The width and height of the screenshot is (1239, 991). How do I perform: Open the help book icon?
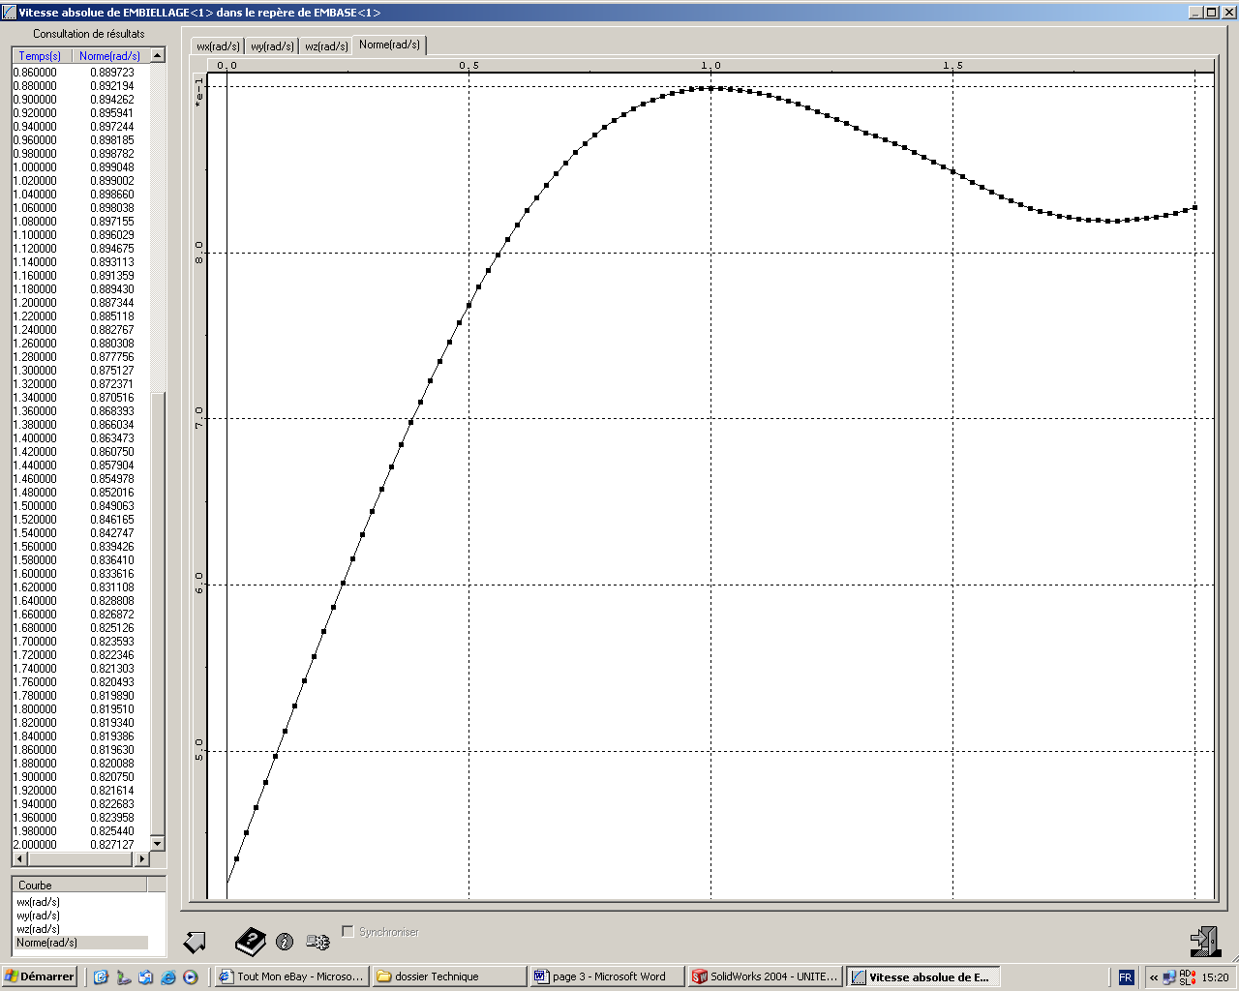click(251, 941)
